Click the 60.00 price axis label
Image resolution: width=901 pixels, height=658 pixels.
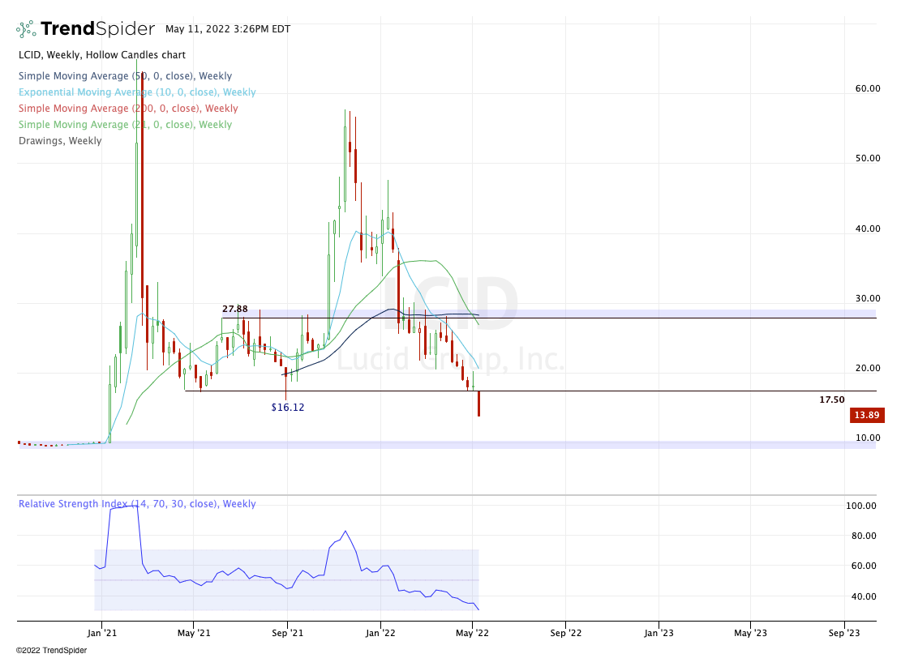[x=868, y=88]
